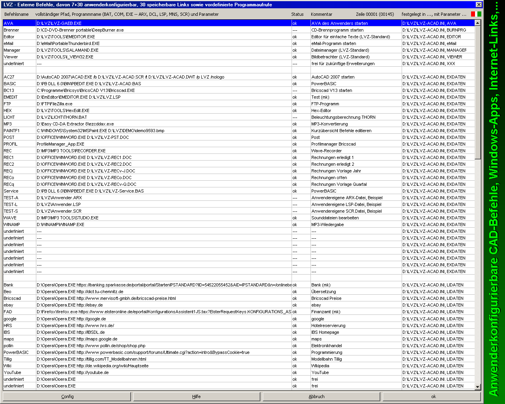Click the Status column header
This screenshot has height=404, width=505.
(297, 14)
